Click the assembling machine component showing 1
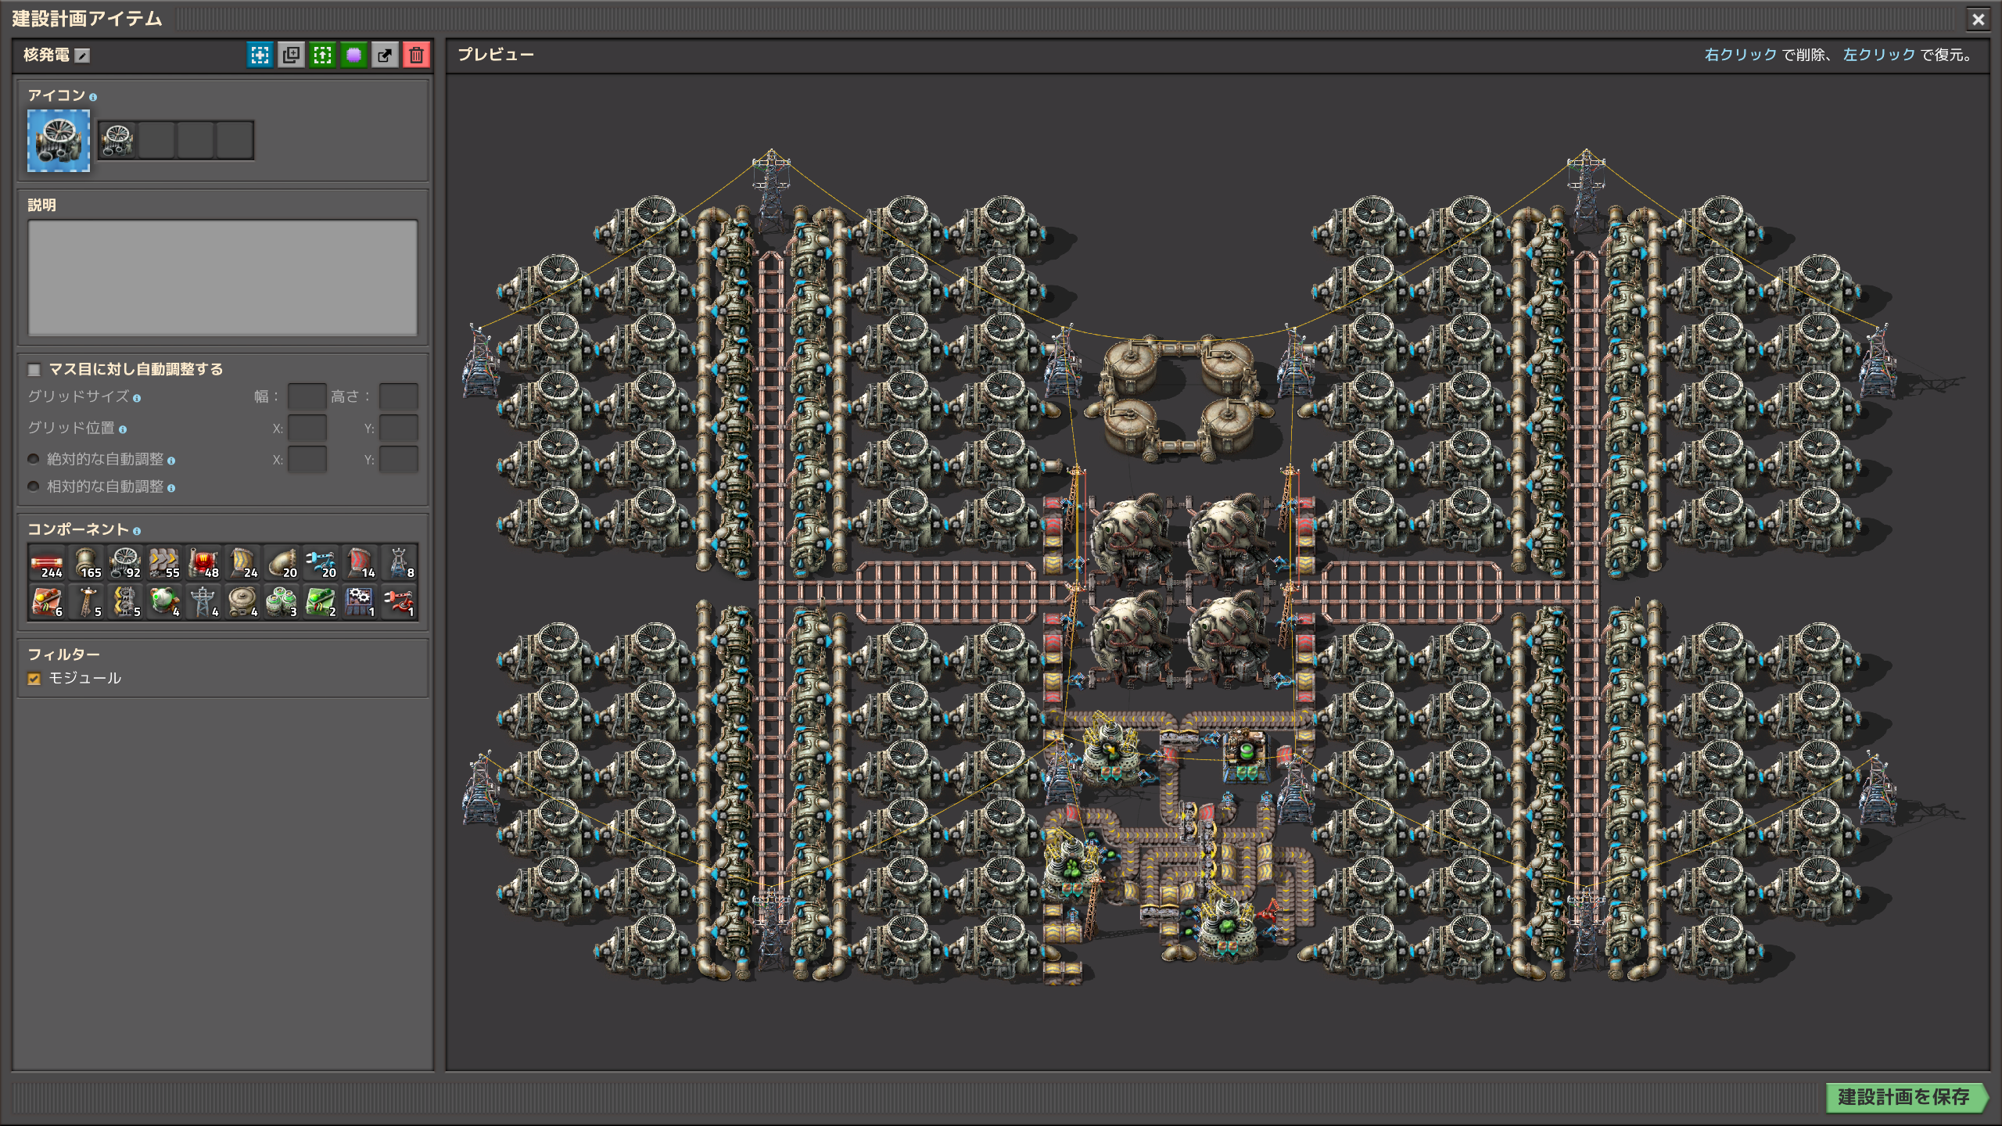This screenshot has height=1126, width=2002. tap(360, 602)
